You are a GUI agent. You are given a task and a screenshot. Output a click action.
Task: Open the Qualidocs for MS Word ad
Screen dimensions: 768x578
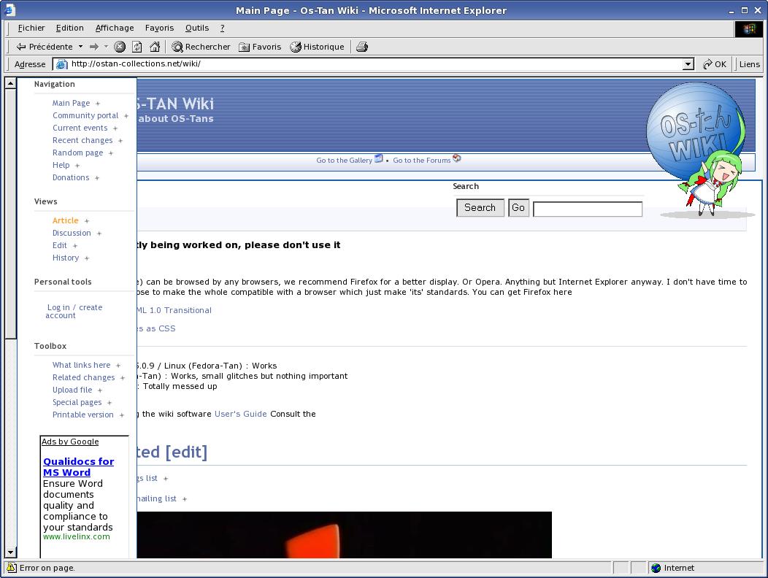click(x=78, y=467)
